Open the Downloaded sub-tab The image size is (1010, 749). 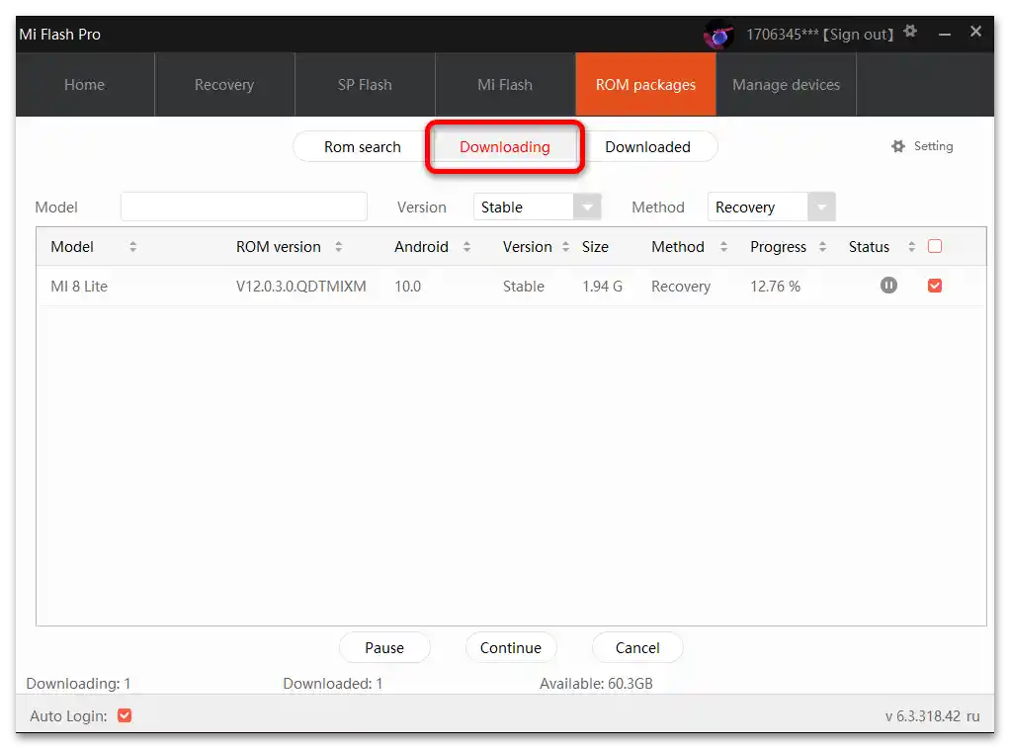tap(647, 147)
